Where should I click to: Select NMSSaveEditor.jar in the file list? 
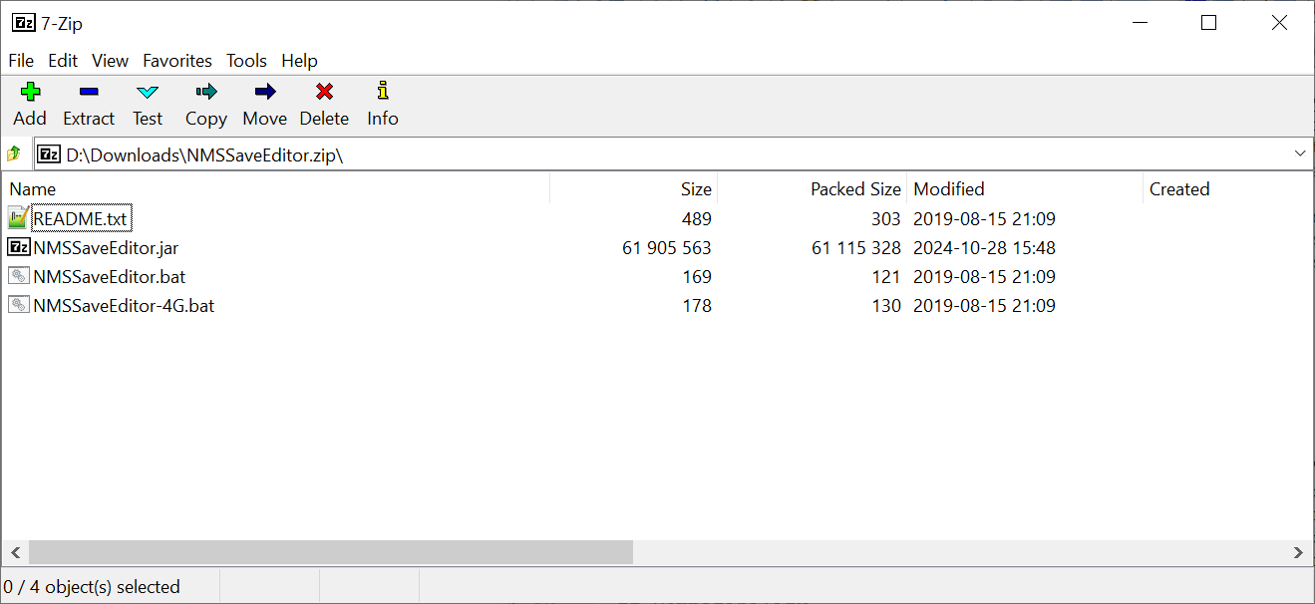[x=105, y=247]
